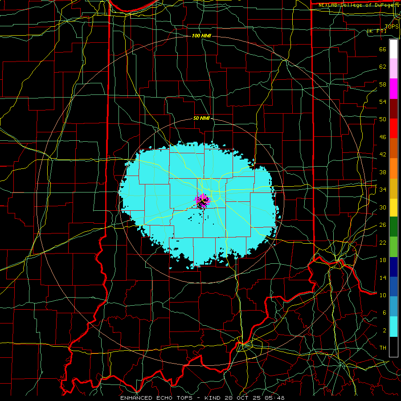The height and width of the screenshot is (401, 401).
Task: Click the dark orange 42 kft swatch
Action: (393, 148)
